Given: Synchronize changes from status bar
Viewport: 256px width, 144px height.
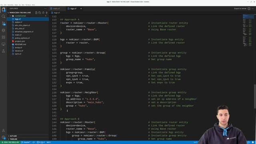Looking at the screenshot, I should (x=34, y=142).
